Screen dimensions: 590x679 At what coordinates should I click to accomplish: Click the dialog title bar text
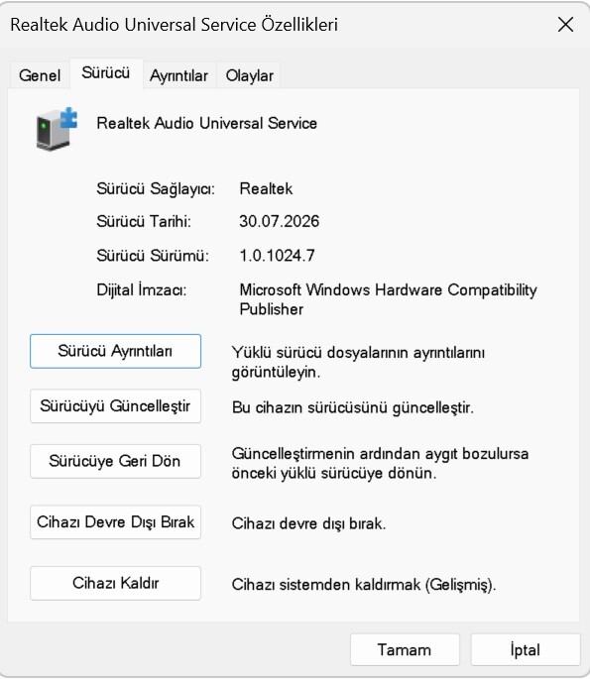point(174,25)
